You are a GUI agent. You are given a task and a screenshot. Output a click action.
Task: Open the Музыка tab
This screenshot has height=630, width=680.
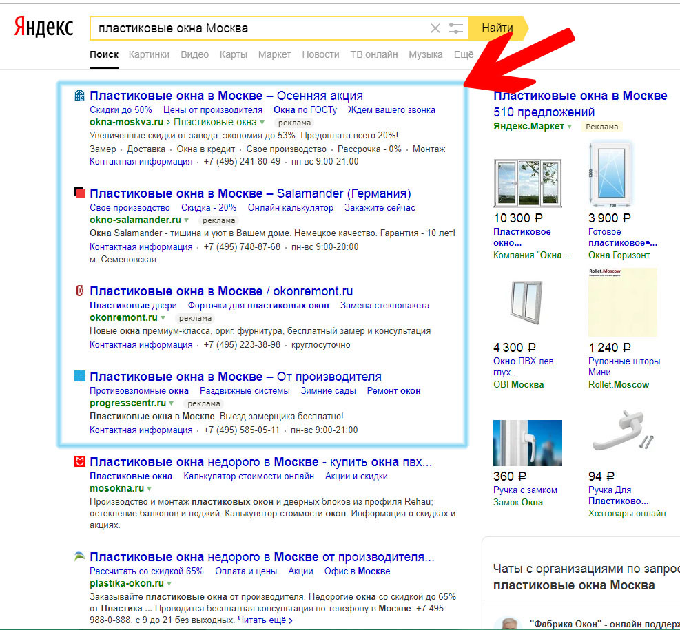tap(426, 54)
